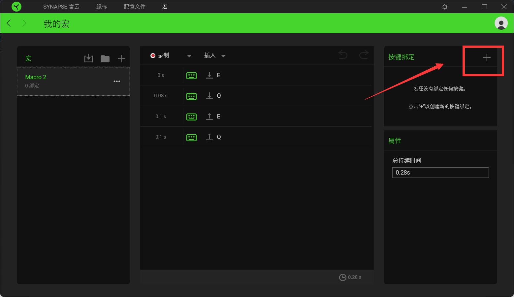Click the user profile avatar
Screen dimensions: 514x297
tap(501, 23)
